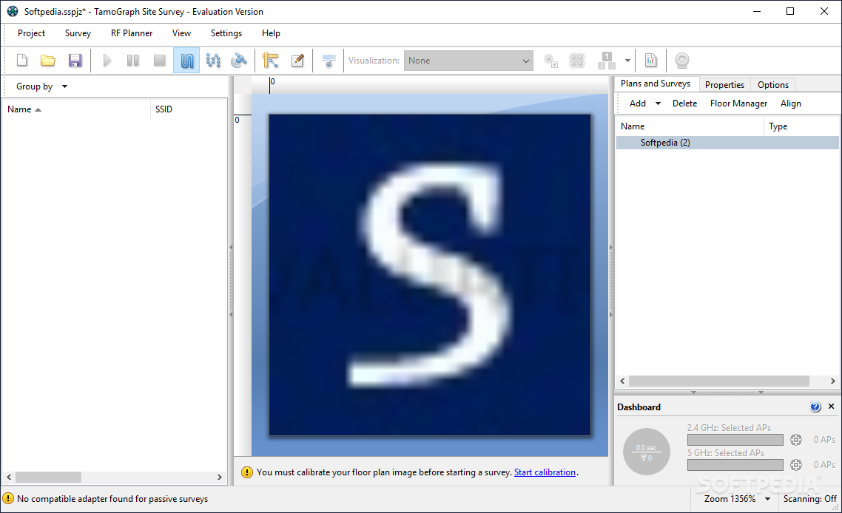
Task: Click the floor plan S image
Action: [x=430, y=275]
